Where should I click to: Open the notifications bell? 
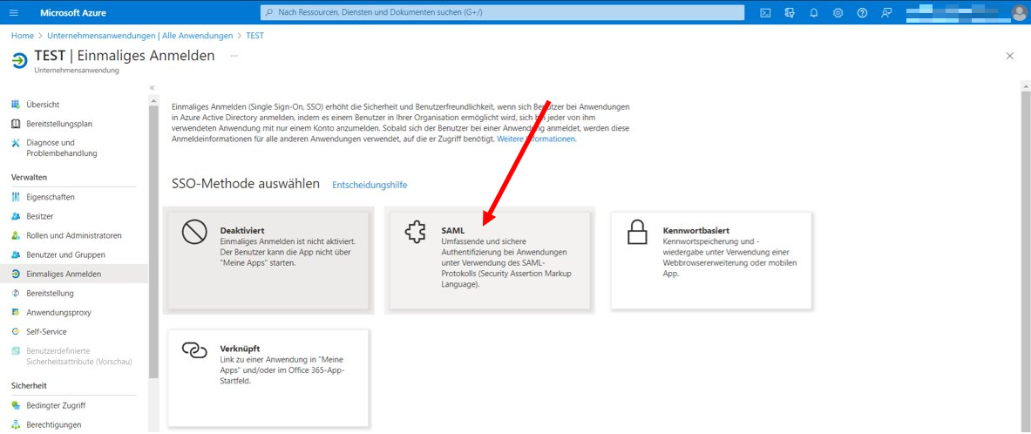coord(814,12)
